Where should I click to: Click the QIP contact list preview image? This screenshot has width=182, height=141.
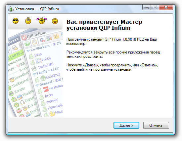click(x=35, y=72)
